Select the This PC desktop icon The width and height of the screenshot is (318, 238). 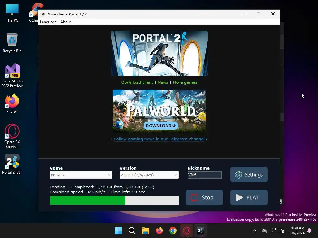12,13
